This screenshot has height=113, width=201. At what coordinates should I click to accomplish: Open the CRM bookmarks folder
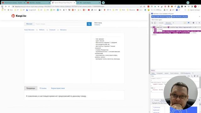(115, 10)
